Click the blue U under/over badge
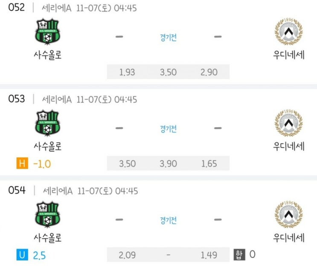This screenshot has width=317, height=266. (x=22, y=255)
